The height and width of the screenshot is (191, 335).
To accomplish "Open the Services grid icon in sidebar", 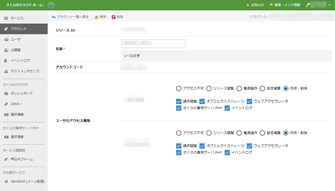I will point(6,18).
